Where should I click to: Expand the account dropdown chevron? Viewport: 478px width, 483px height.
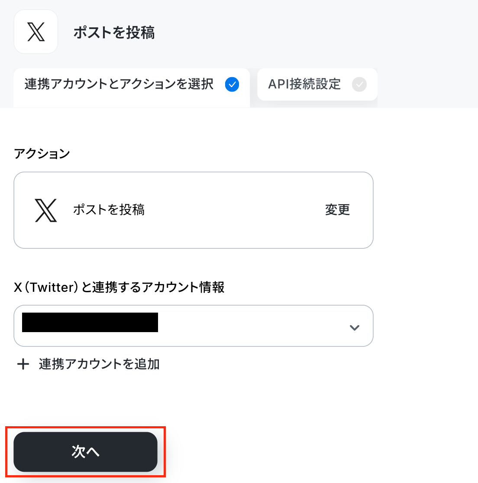click(x=355, y=327)
